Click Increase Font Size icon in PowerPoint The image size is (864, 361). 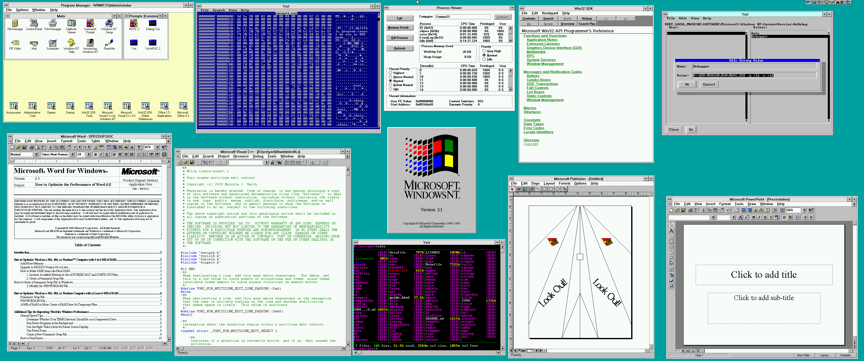pyautogui.click(x=741, y=217)
